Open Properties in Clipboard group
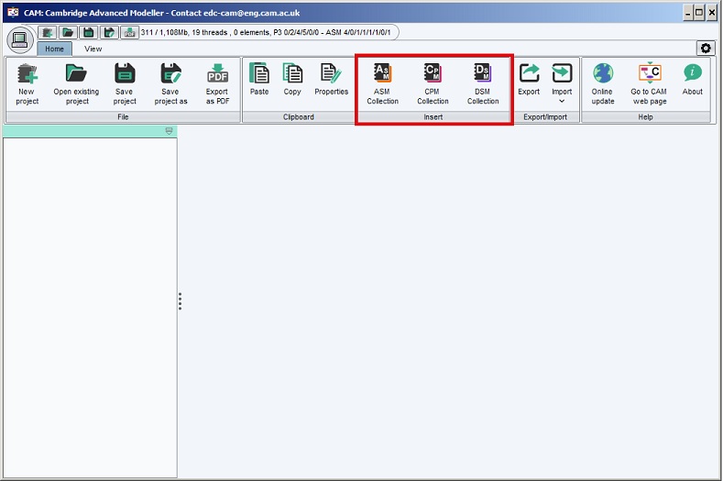This screenshot has height=481, width=723. (331, 80)
